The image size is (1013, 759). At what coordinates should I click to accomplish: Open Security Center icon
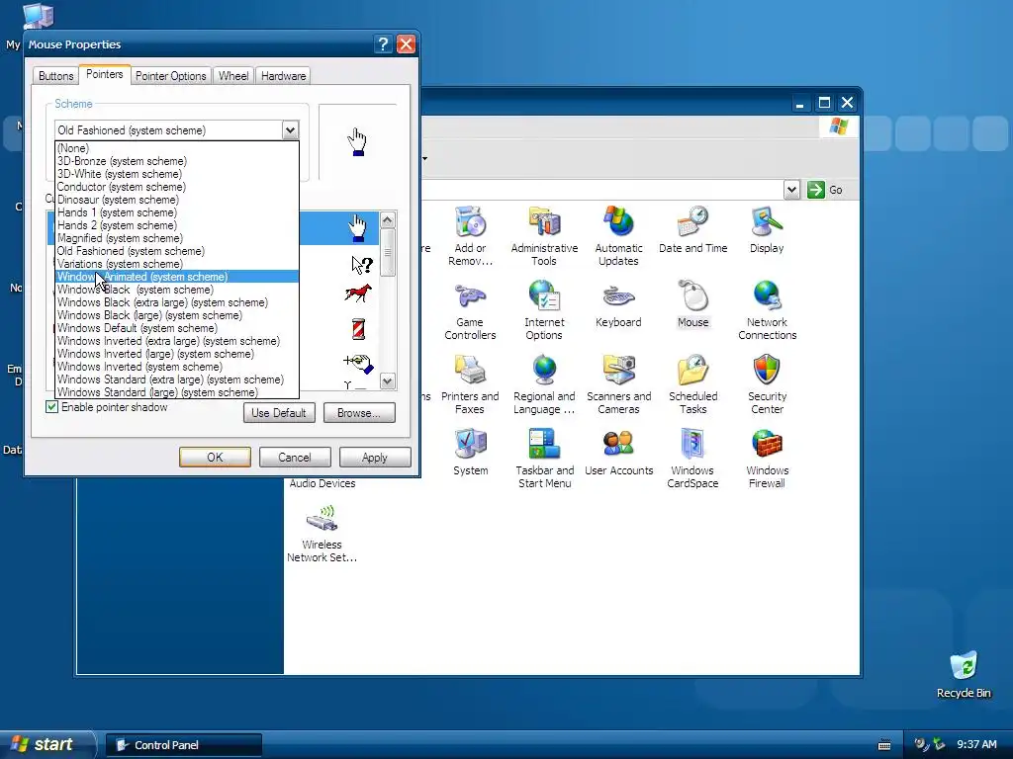click(x=767, y=384)
